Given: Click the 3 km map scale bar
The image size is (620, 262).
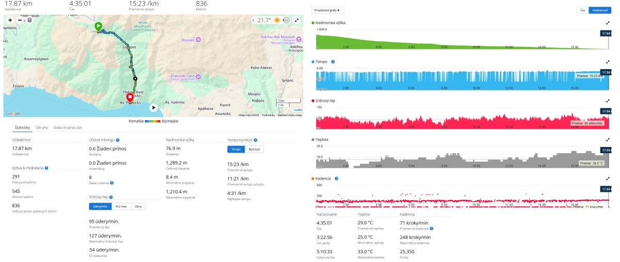Looking at the screenshot, I should [x=289, y=100].
